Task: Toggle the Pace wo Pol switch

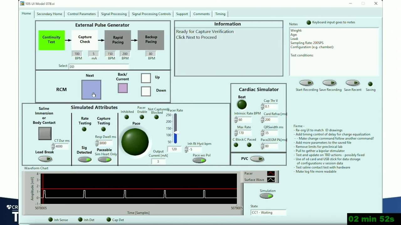Action: pos(199,160)
